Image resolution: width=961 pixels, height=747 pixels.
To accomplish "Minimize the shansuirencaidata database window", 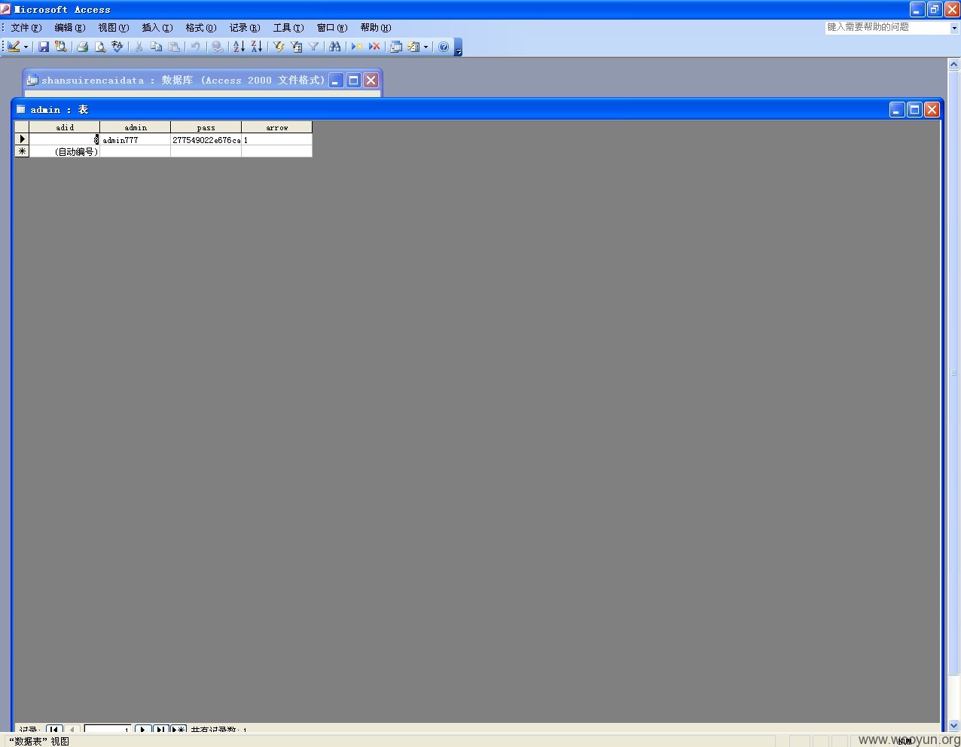I will tap(336, 81).
